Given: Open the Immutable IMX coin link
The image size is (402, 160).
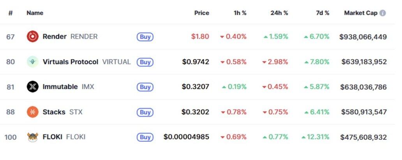Looking at the screenshot, I should (68, 87).
